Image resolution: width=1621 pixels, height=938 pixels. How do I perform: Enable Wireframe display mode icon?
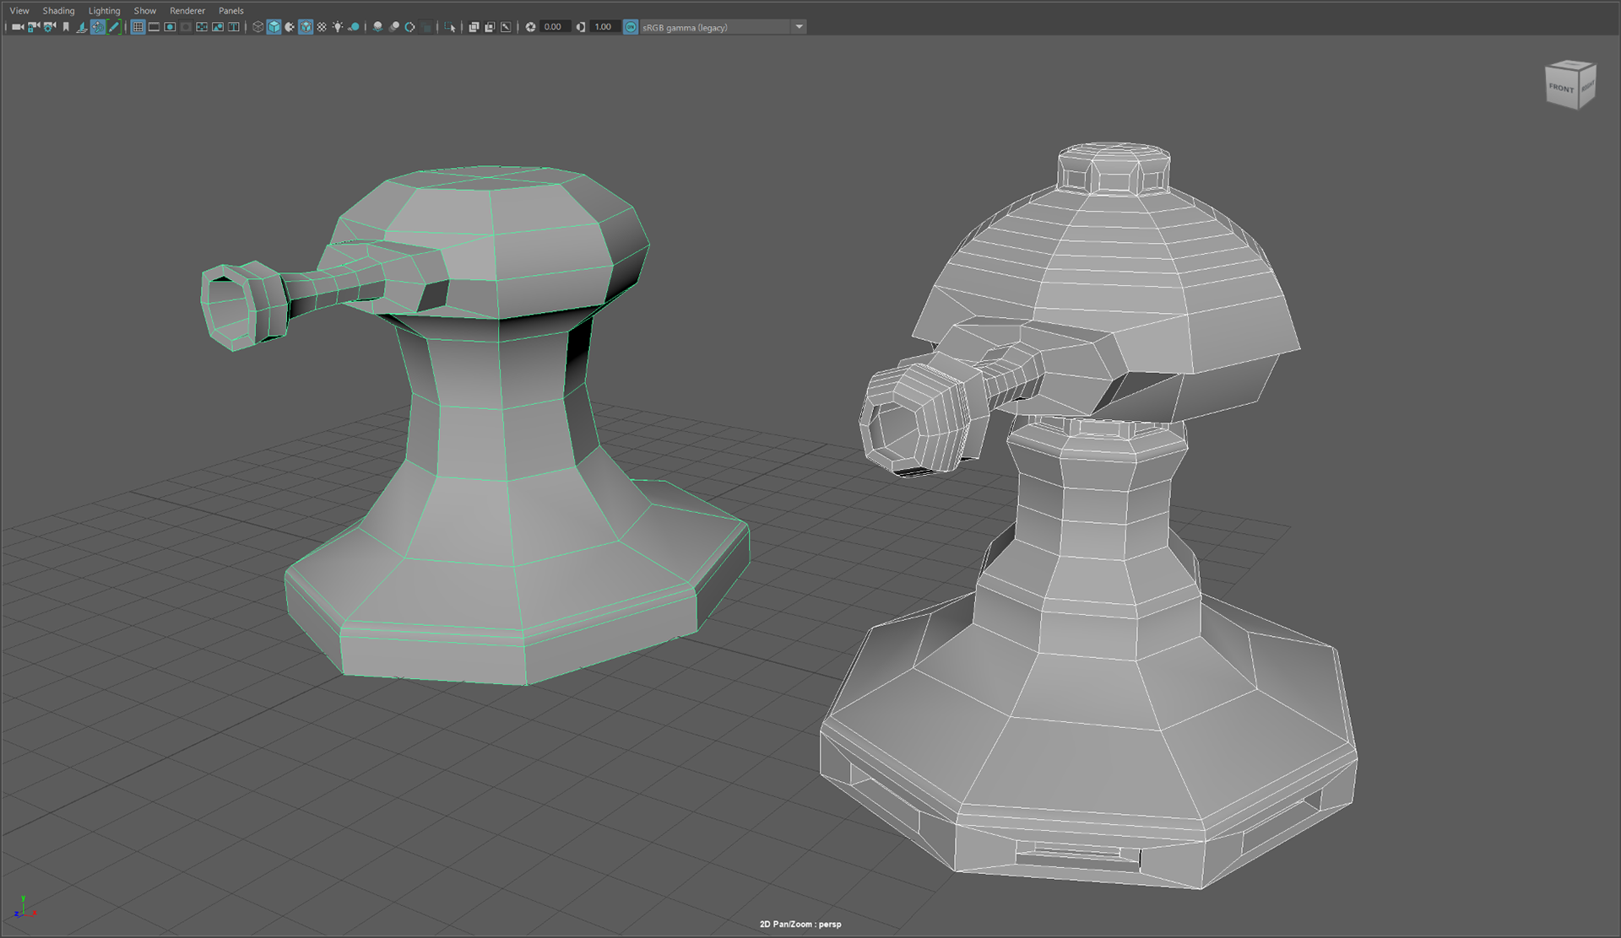tap(258, 27)
